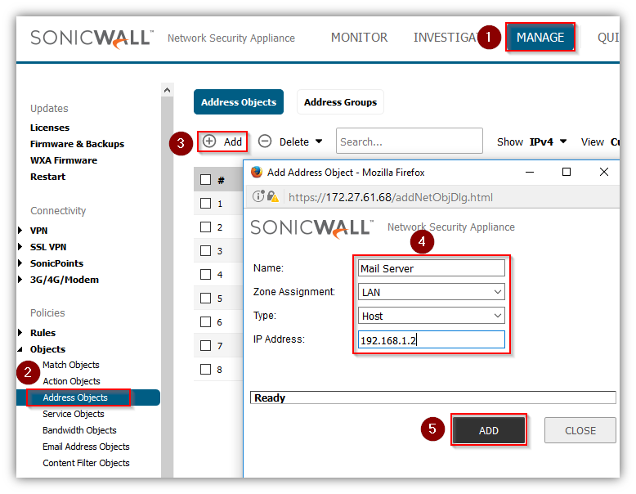Select Content Filter Objects in sidebar
Image resolution: width=636 pixels, height=494 pixels.
[x=86, y=463]
